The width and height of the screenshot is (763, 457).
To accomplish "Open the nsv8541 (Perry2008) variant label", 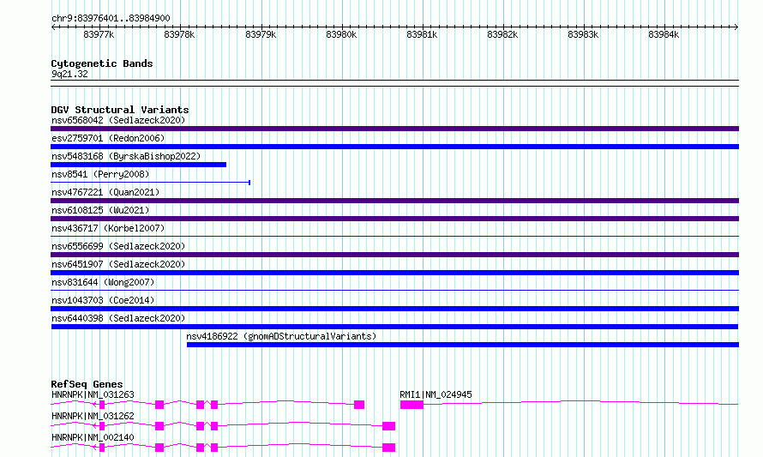I will tap(100, 174).
